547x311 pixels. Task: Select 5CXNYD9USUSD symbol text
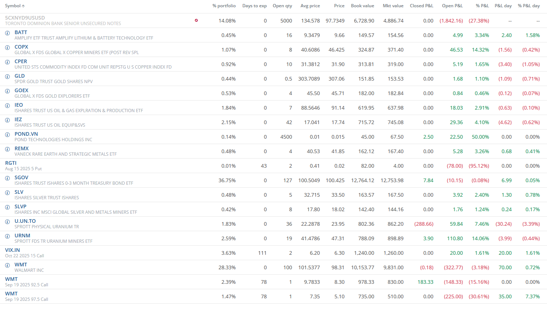(x=25, y=18)
